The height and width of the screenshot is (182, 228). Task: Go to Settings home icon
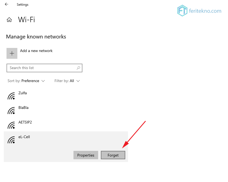pos(9,19)
